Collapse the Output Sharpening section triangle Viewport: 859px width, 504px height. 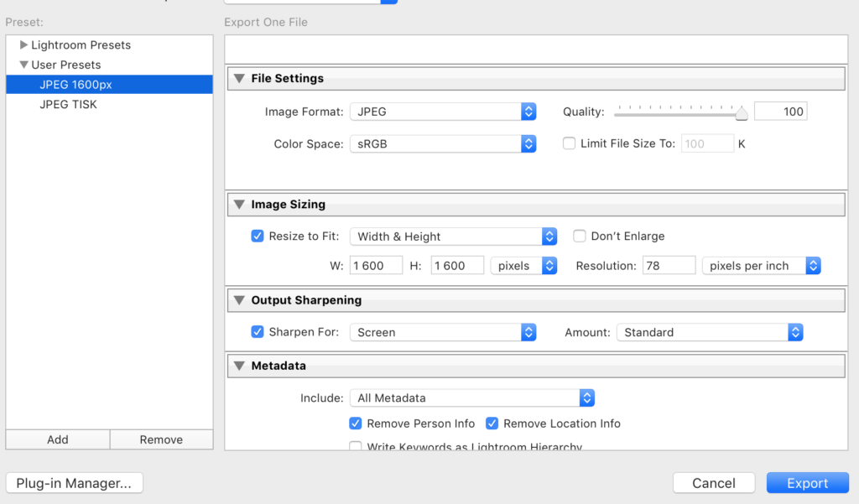pyautogui.click(x=239, y=300)
